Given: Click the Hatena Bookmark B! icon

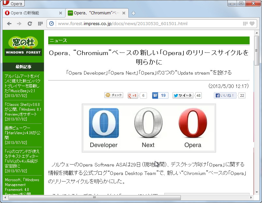Looking at the screenshot, I should [155, 95].
